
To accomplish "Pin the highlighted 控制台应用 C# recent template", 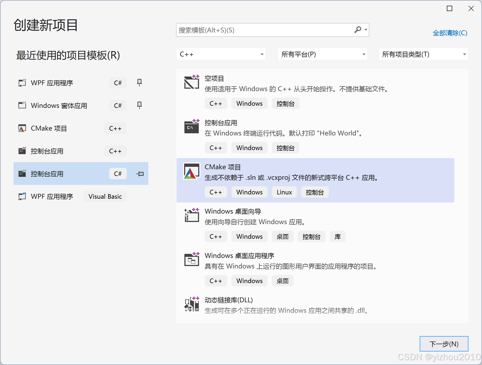I will coord(140,174).
